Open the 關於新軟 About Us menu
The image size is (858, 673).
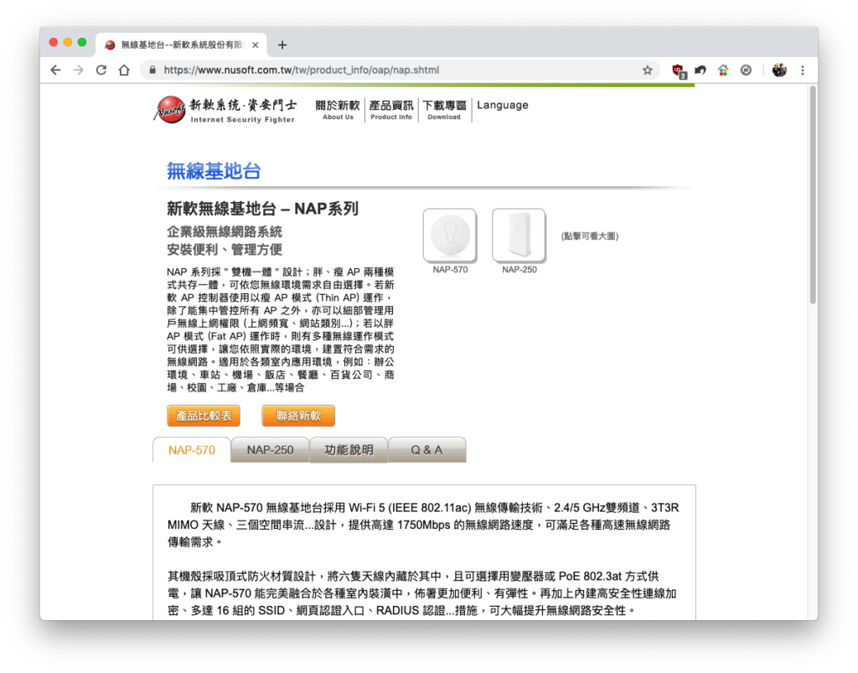[x=338, y=110]
